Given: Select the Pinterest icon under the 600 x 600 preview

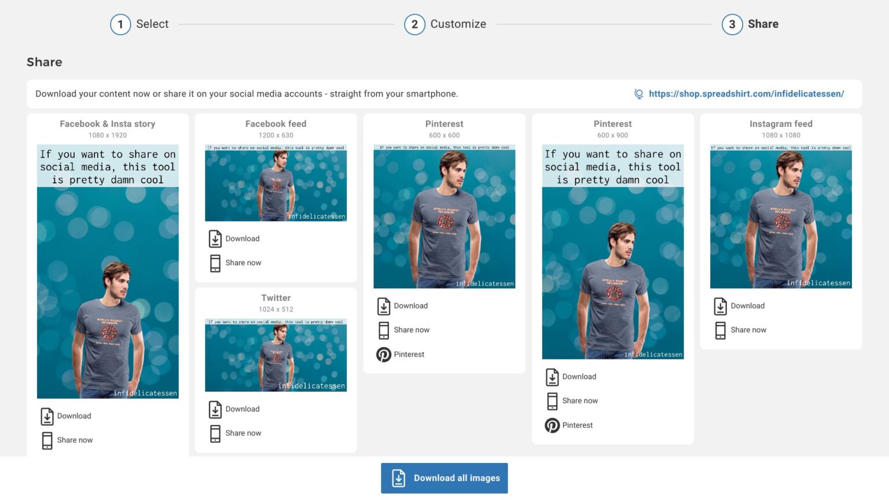Looking at the screenshot, I should 383,354.
